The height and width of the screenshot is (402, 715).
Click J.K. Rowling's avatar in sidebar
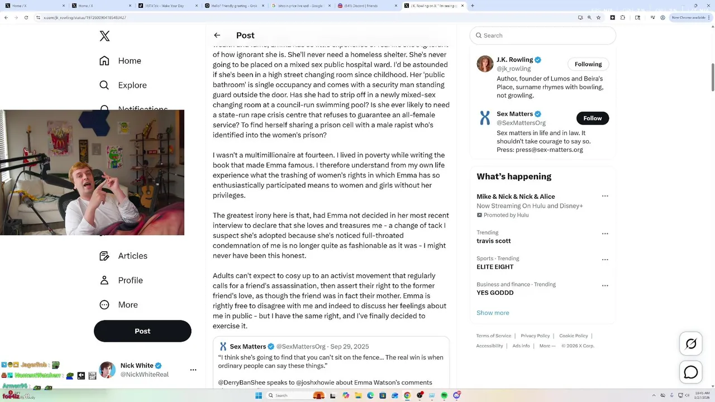click(x=485, y=64)
